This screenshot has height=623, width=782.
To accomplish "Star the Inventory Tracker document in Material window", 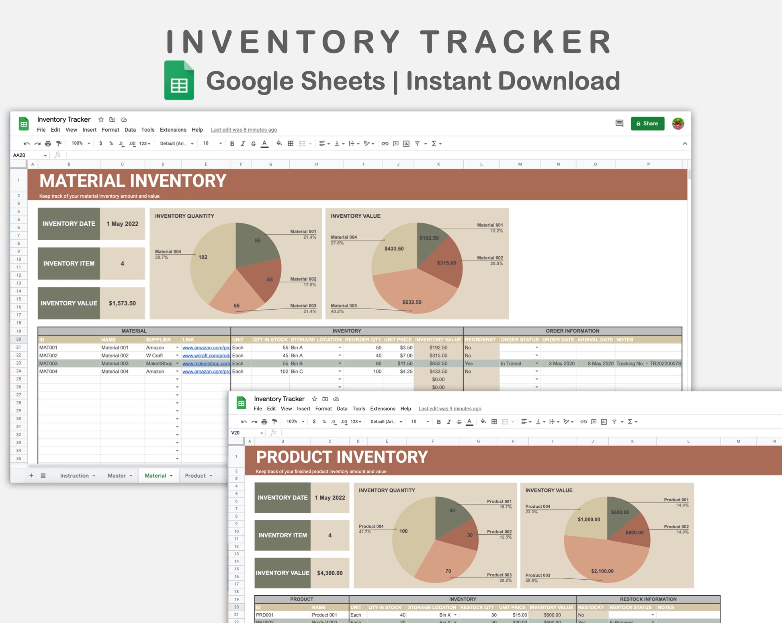I will point(101,119).
